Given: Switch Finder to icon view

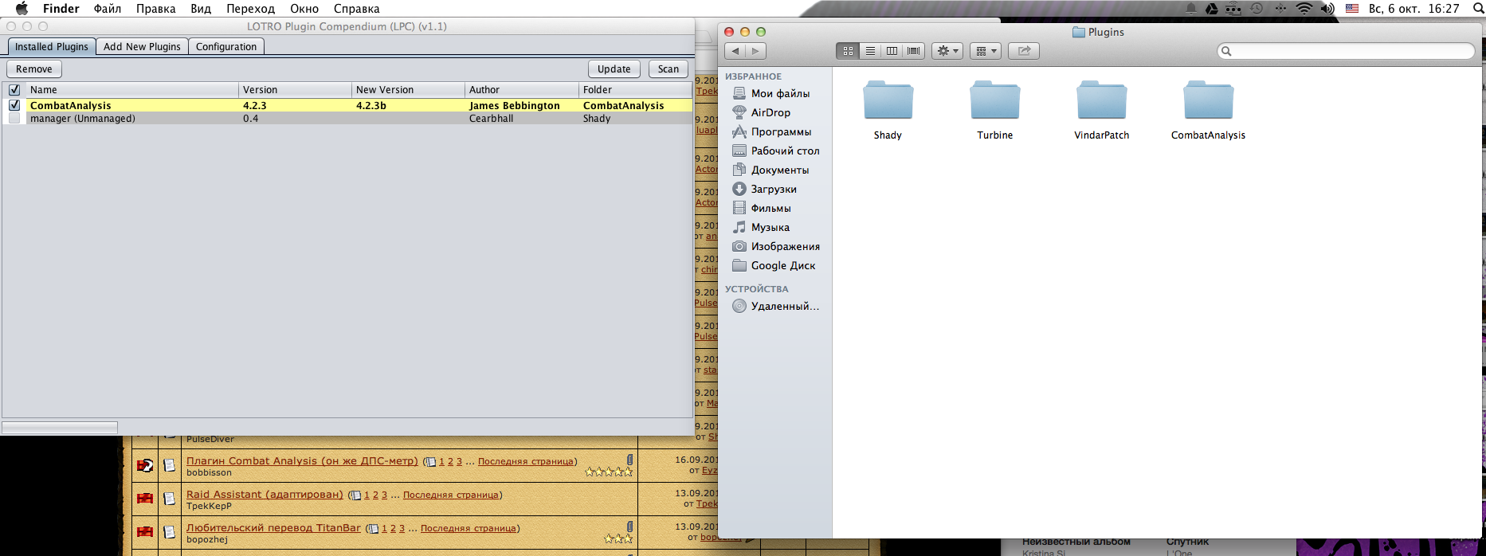Looking at the screenshot, I should [x=848, y=51].
